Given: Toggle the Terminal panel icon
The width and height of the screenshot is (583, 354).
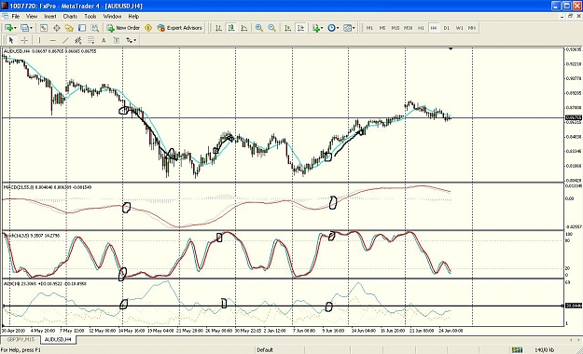Looking at the screenshot, I should [82, 28].
